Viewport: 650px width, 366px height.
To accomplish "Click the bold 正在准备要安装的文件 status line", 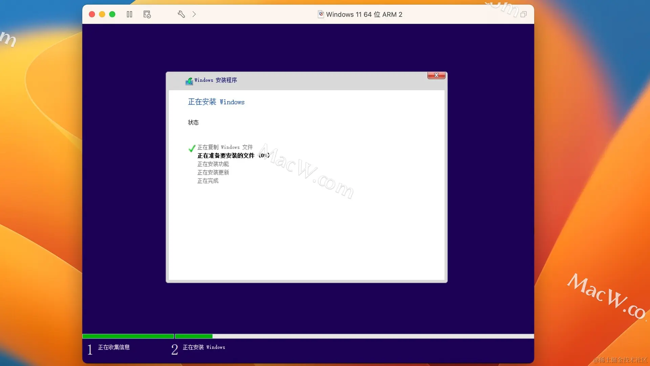I will tap(226, 156).
